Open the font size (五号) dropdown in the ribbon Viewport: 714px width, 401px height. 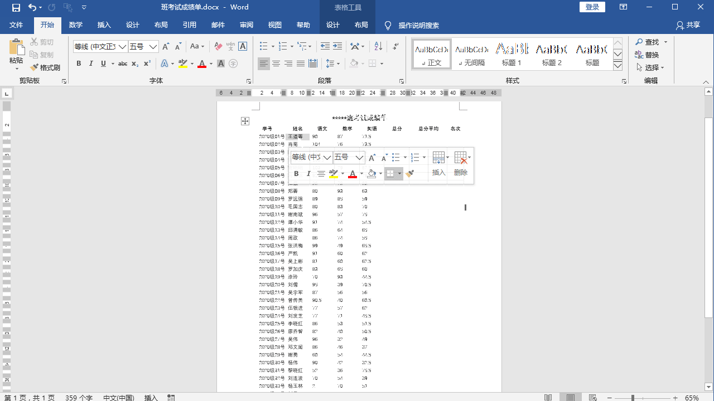tap(153, 47)
